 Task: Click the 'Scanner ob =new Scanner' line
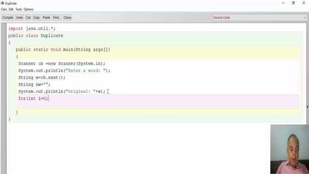[62, 63]
